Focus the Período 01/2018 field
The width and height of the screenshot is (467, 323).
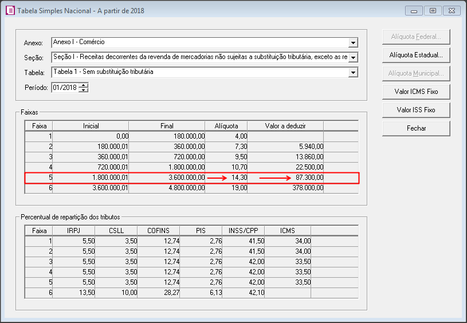tap(65, 88)
